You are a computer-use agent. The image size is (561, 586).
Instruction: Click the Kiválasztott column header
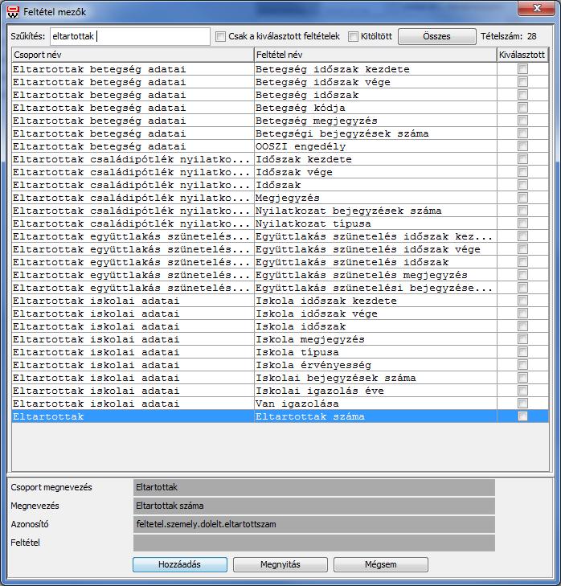pos(522,55)
